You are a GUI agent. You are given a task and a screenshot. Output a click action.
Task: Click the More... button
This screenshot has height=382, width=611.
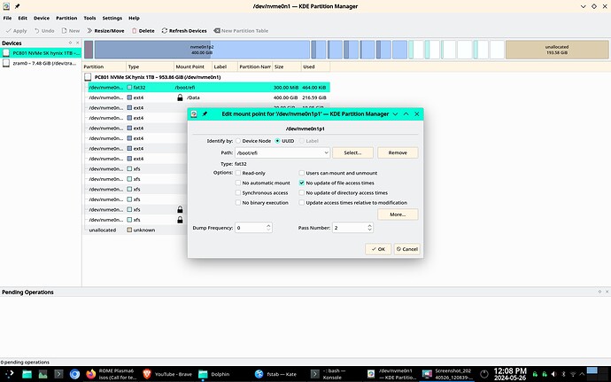398,214
